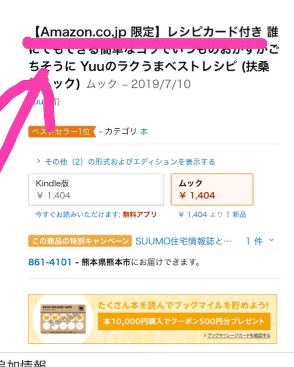Viewport: 294px width, 367px height.
Task: Show other formats and editions link
Action: coord(130,162)
